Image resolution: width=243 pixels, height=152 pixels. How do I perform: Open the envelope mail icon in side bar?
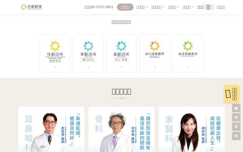click(x=236, y=118)
